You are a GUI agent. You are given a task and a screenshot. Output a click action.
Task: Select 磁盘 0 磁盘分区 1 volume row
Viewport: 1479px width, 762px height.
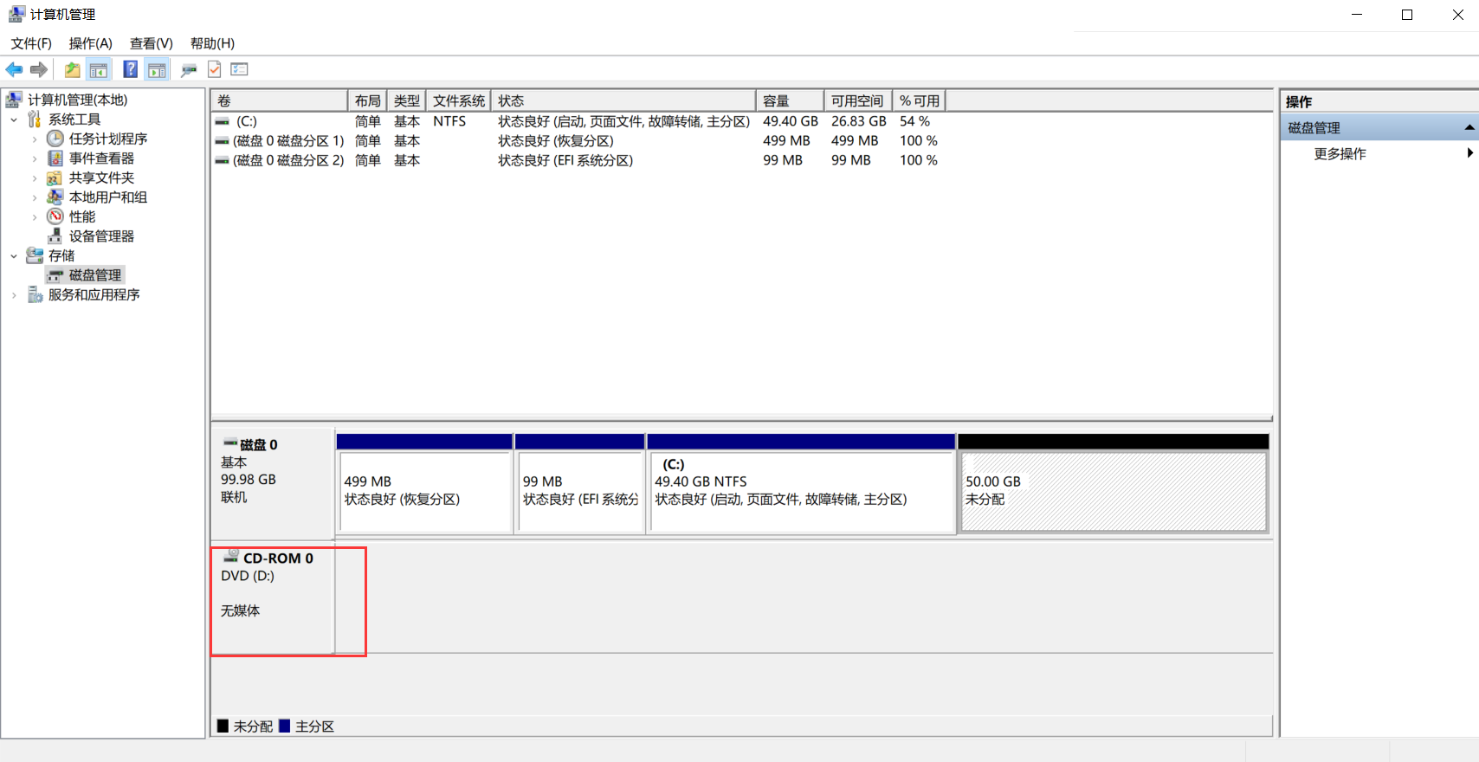pos(577,140)
